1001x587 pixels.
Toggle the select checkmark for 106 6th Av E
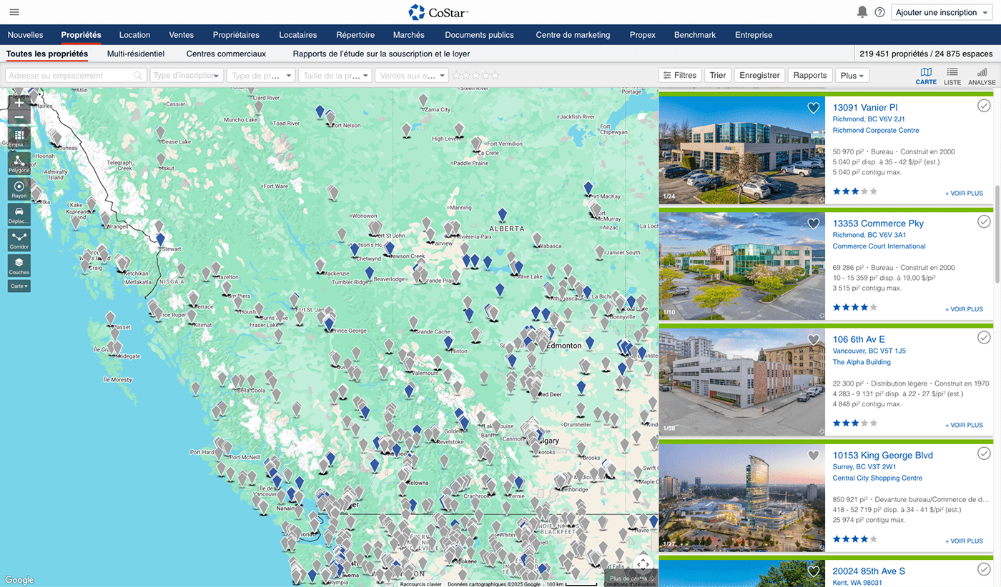coord(984,338)
